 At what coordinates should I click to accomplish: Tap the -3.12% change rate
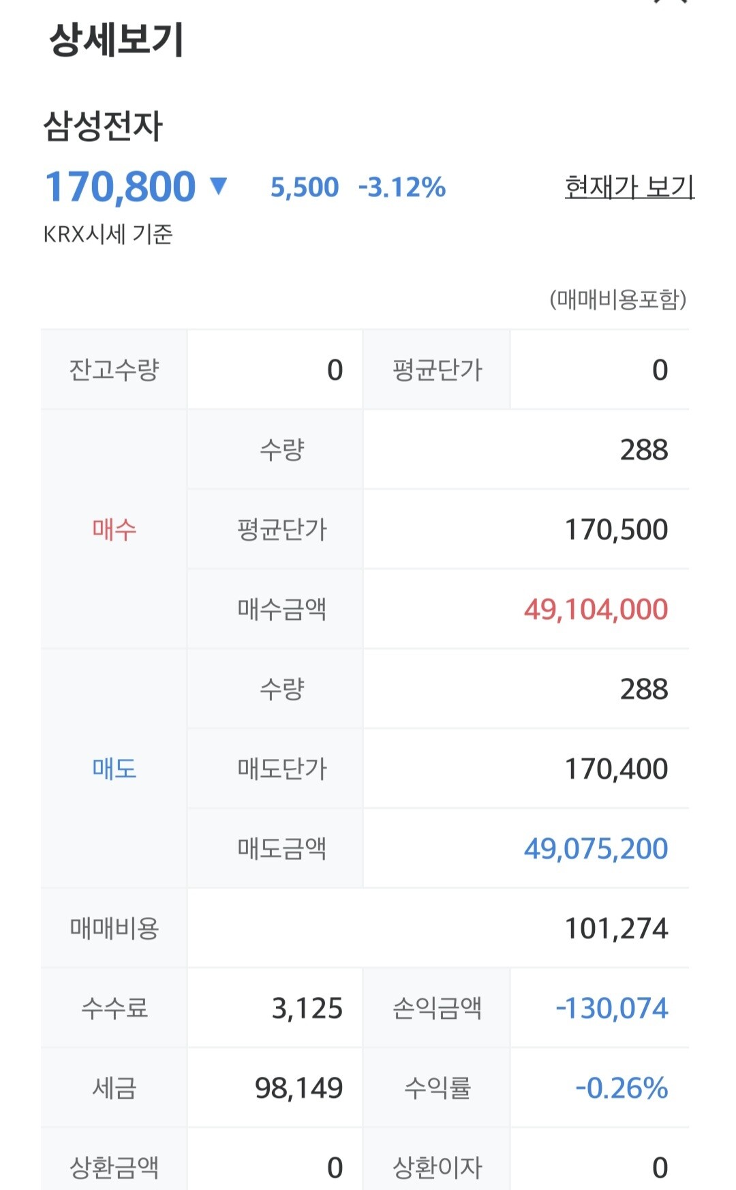coord(402,188)
